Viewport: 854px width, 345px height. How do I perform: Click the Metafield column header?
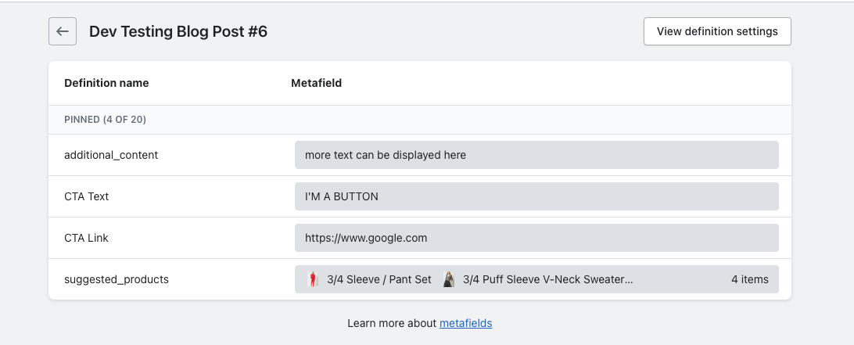click(316, 83)
